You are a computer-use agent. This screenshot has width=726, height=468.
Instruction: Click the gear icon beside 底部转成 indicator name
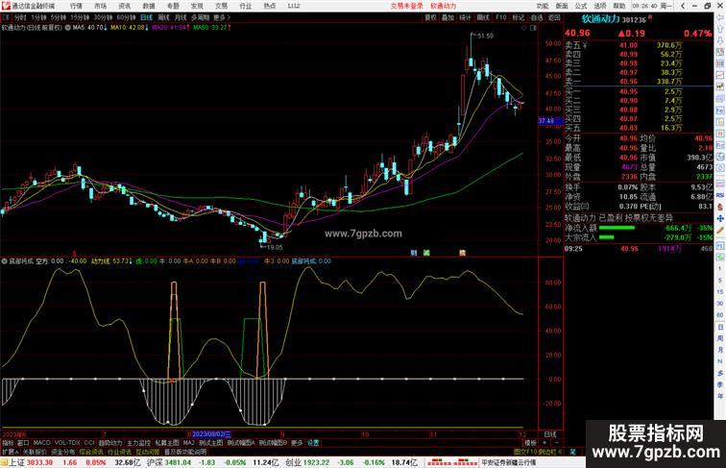pos(5,261)
